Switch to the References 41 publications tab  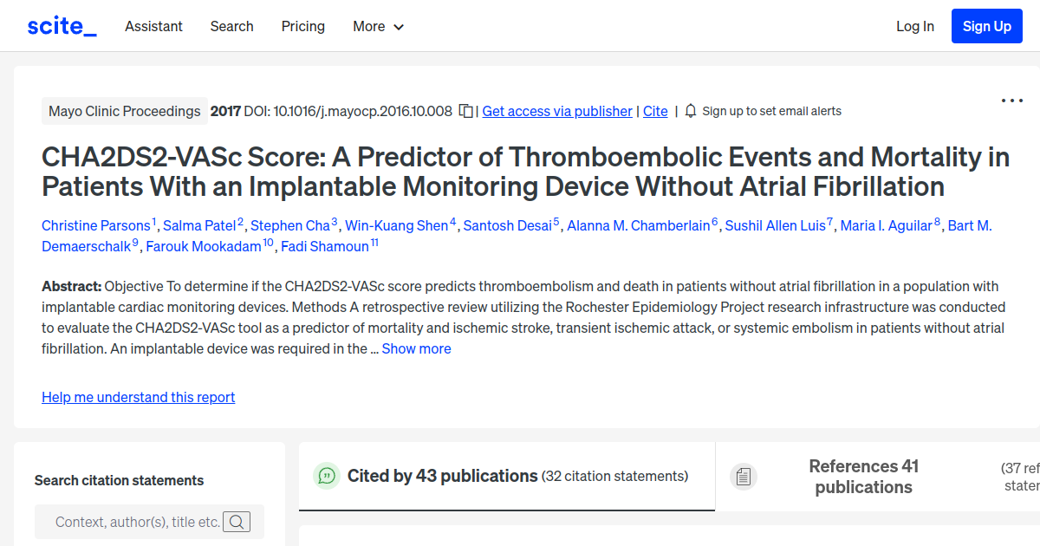point(863,476)
